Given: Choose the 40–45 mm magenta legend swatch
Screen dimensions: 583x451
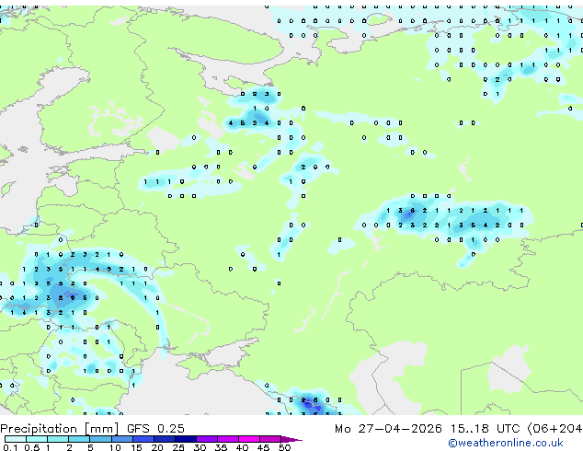Looking at the screenshot, I should 249,439.
